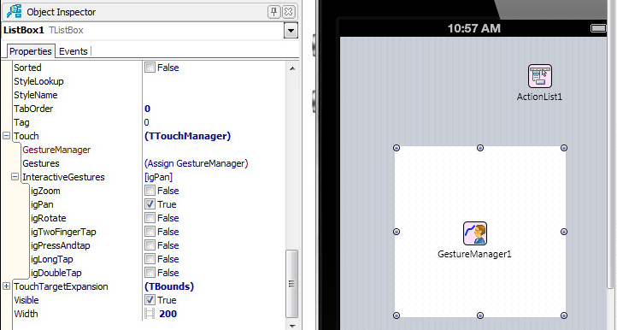Select the ActionList1 component icon

(539, 76)
